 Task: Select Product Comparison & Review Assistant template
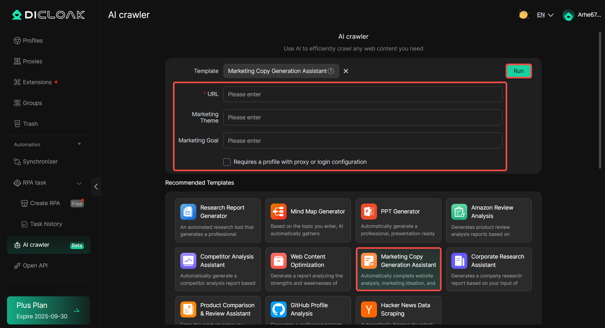pos(218,310)
